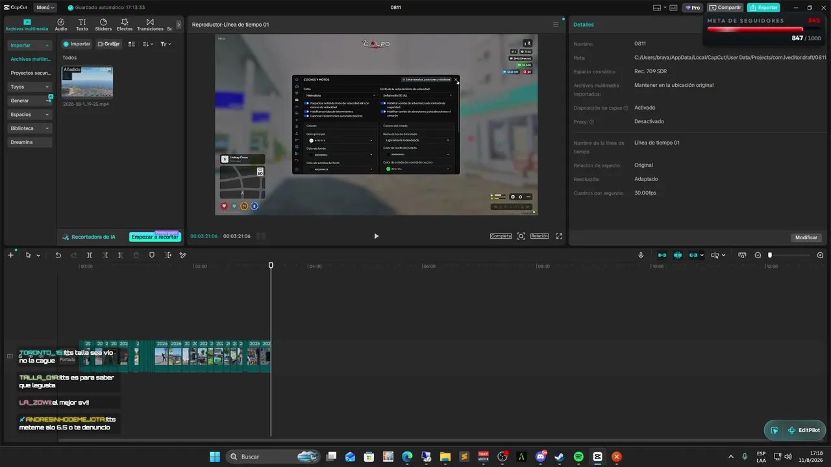This screenshot has height=467, width=831.
Task: Open the CapCut Menú dropdown
Action: pos(45,8)
